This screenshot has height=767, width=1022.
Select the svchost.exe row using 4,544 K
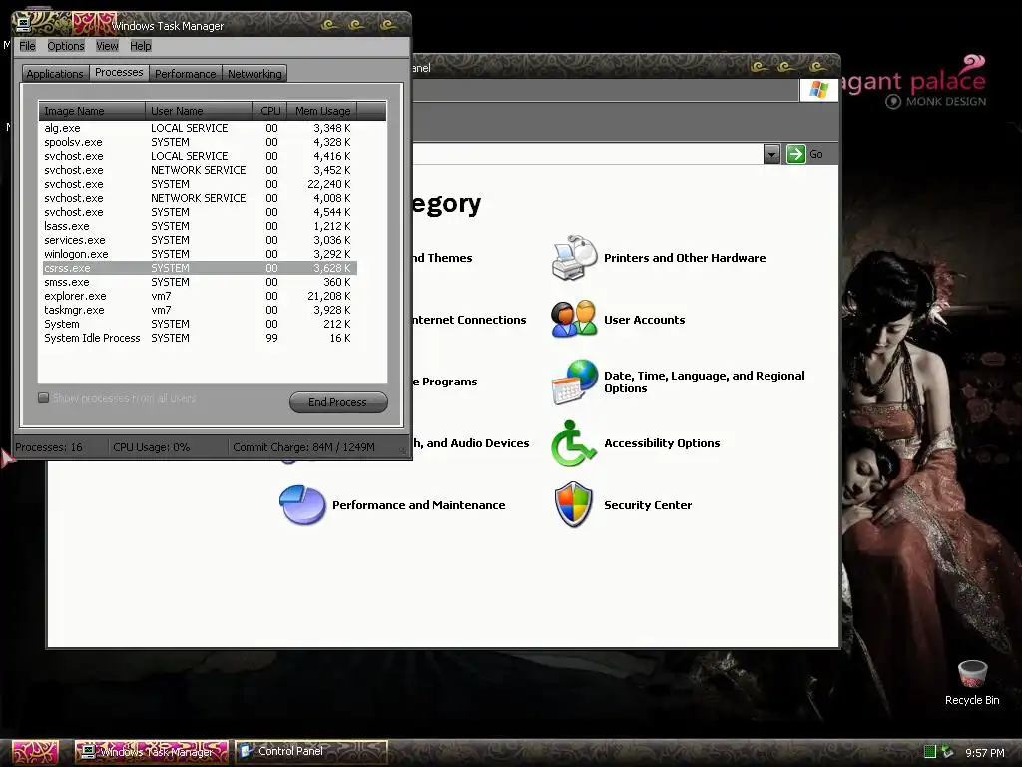pos(199,212)
